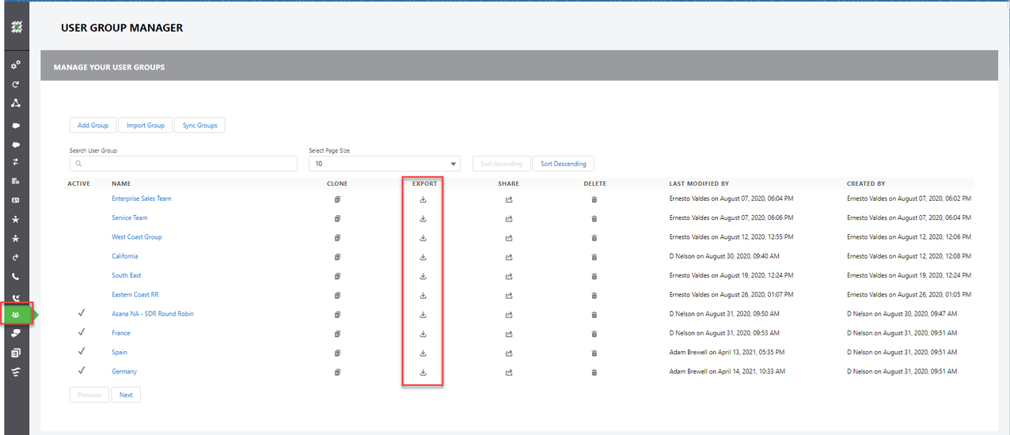Image resolution: width=1010 pixels, height=435 pixels.
Task: Click 'Adam Brewell on April 13, 2021, 05:35 PM'
Action: (727, 352)
